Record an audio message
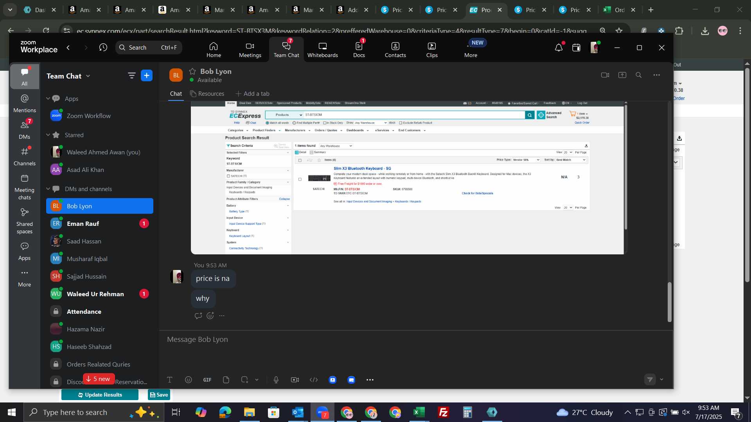The height and width of the screenshot is (422, 751). pos(276,380)
